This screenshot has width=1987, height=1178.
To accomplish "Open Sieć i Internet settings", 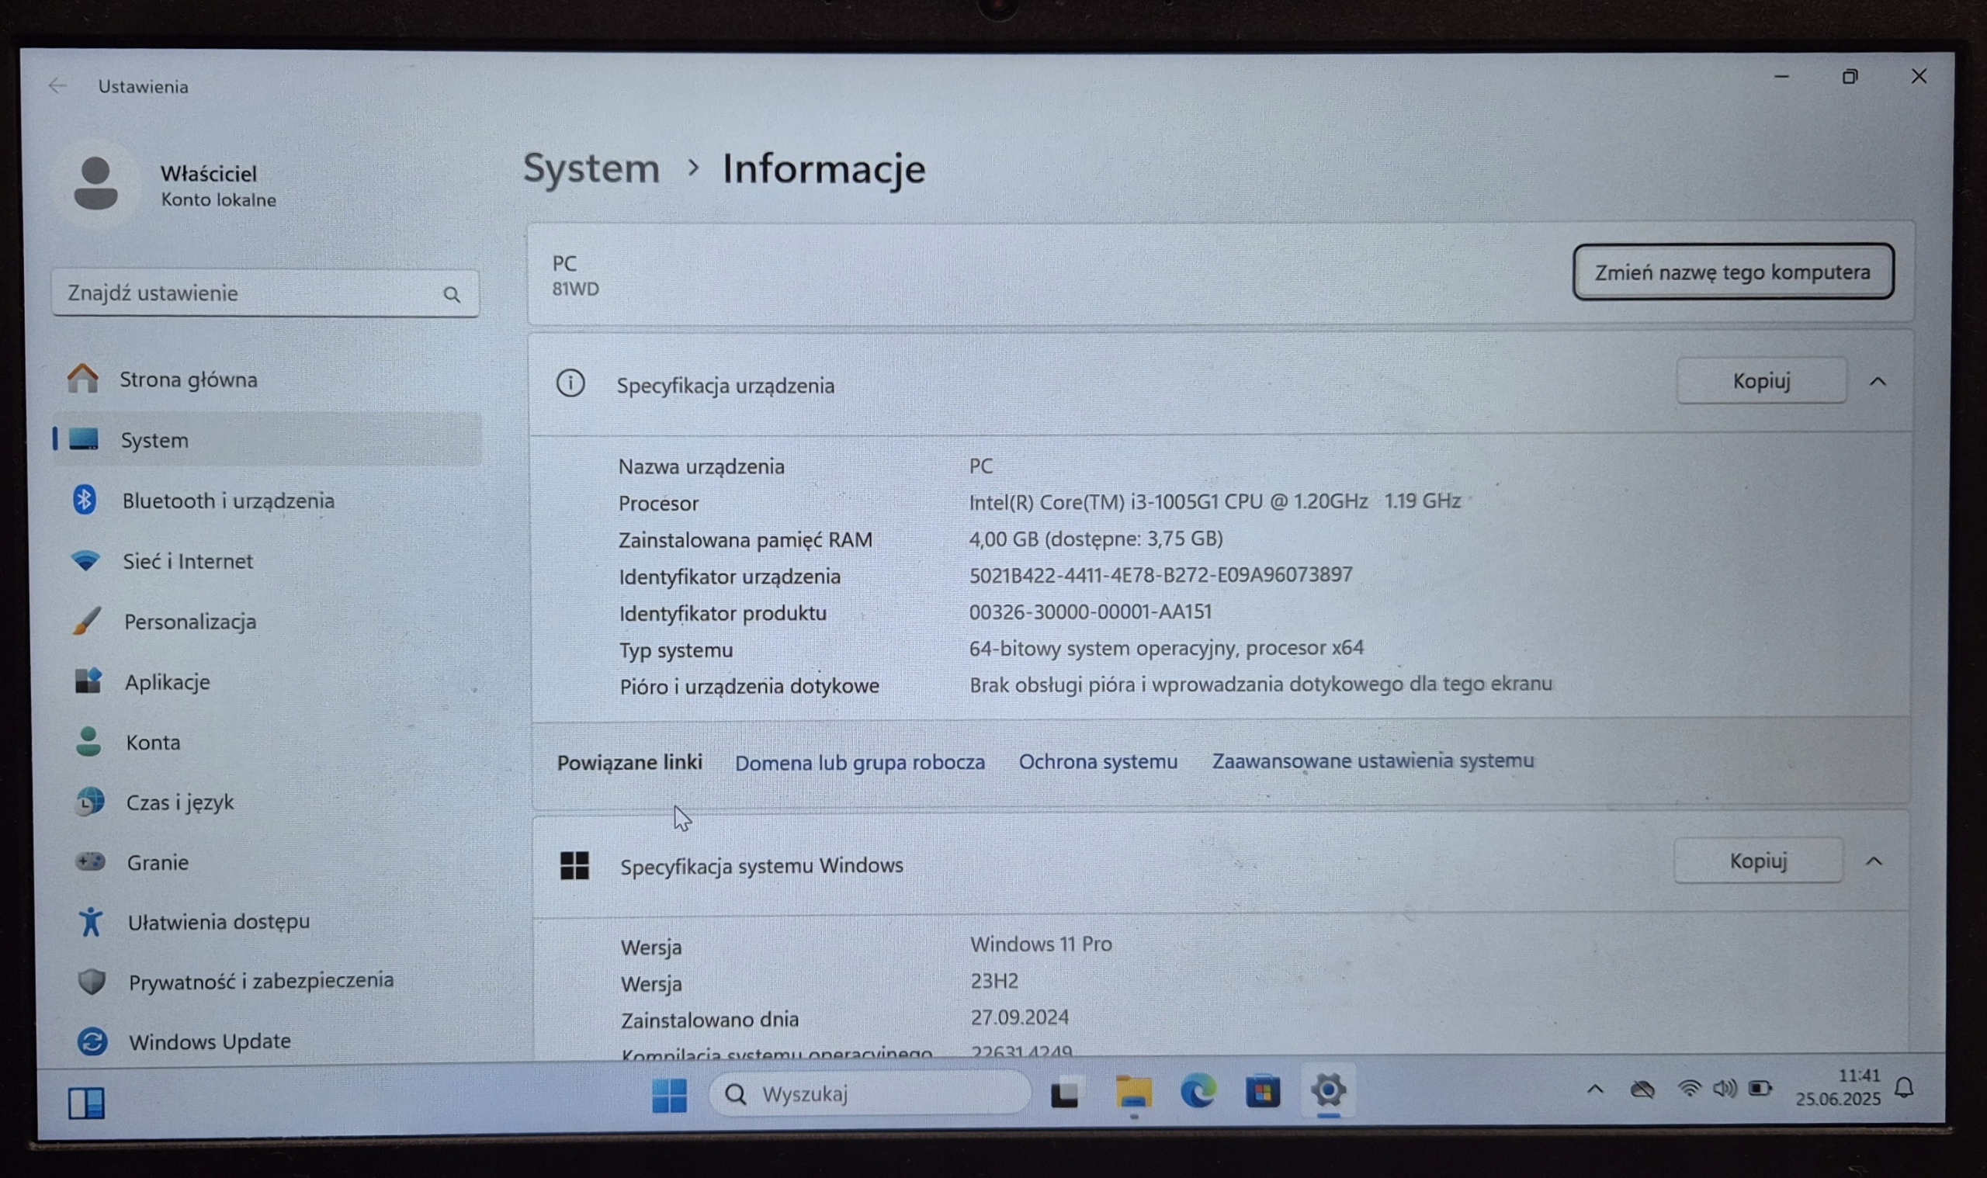I will (x=187, y=561).
